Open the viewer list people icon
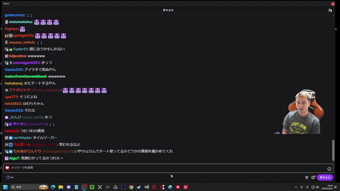 tap(330, 10)
